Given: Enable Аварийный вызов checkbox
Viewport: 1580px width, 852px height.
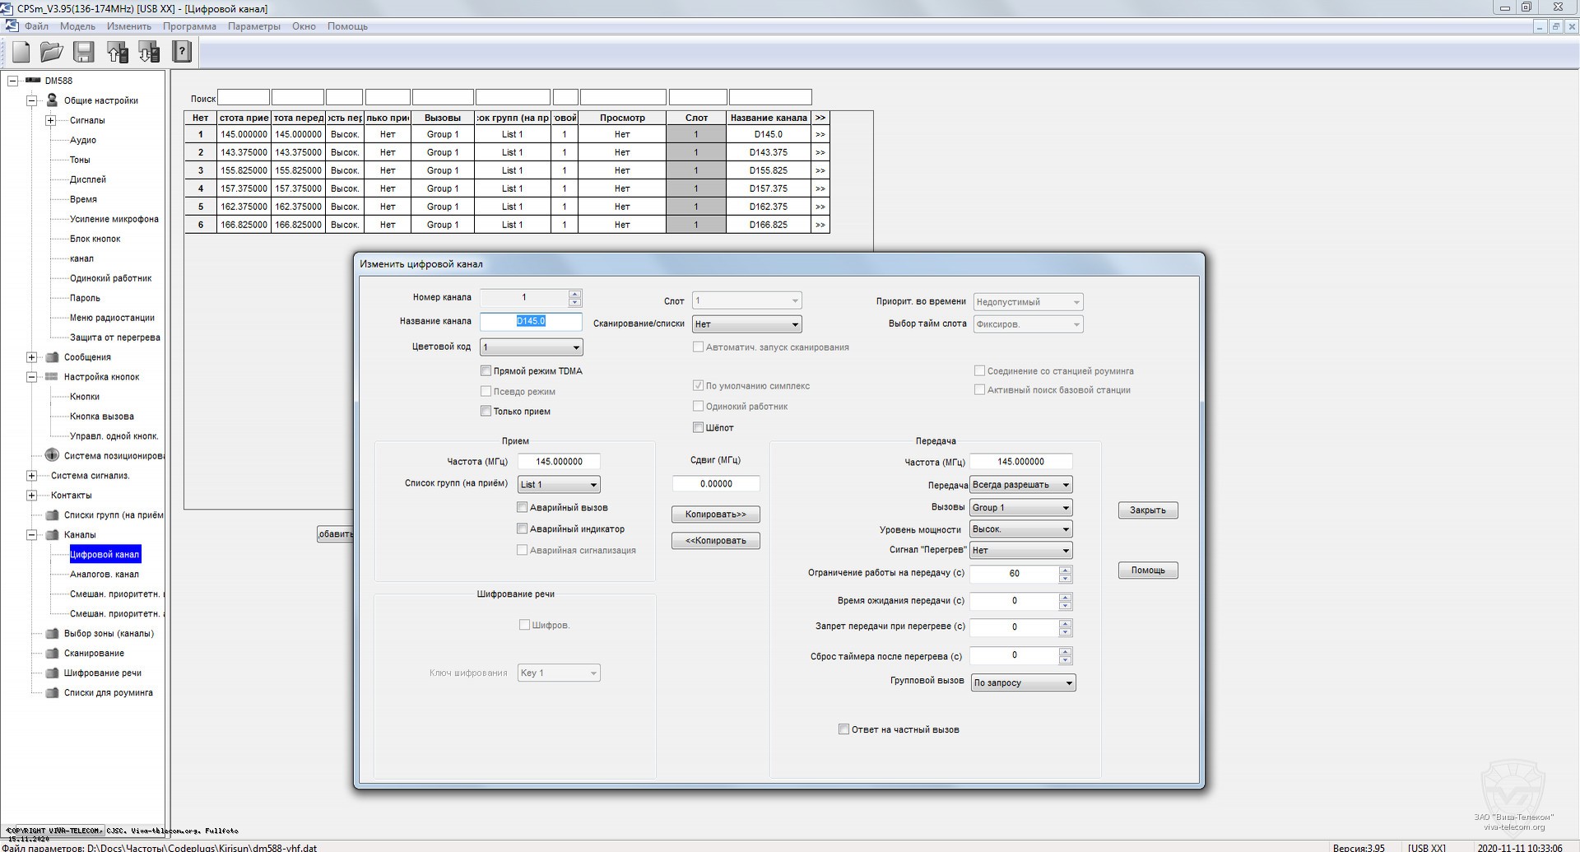Looking at the screenshot, I should tap(522, 508).
